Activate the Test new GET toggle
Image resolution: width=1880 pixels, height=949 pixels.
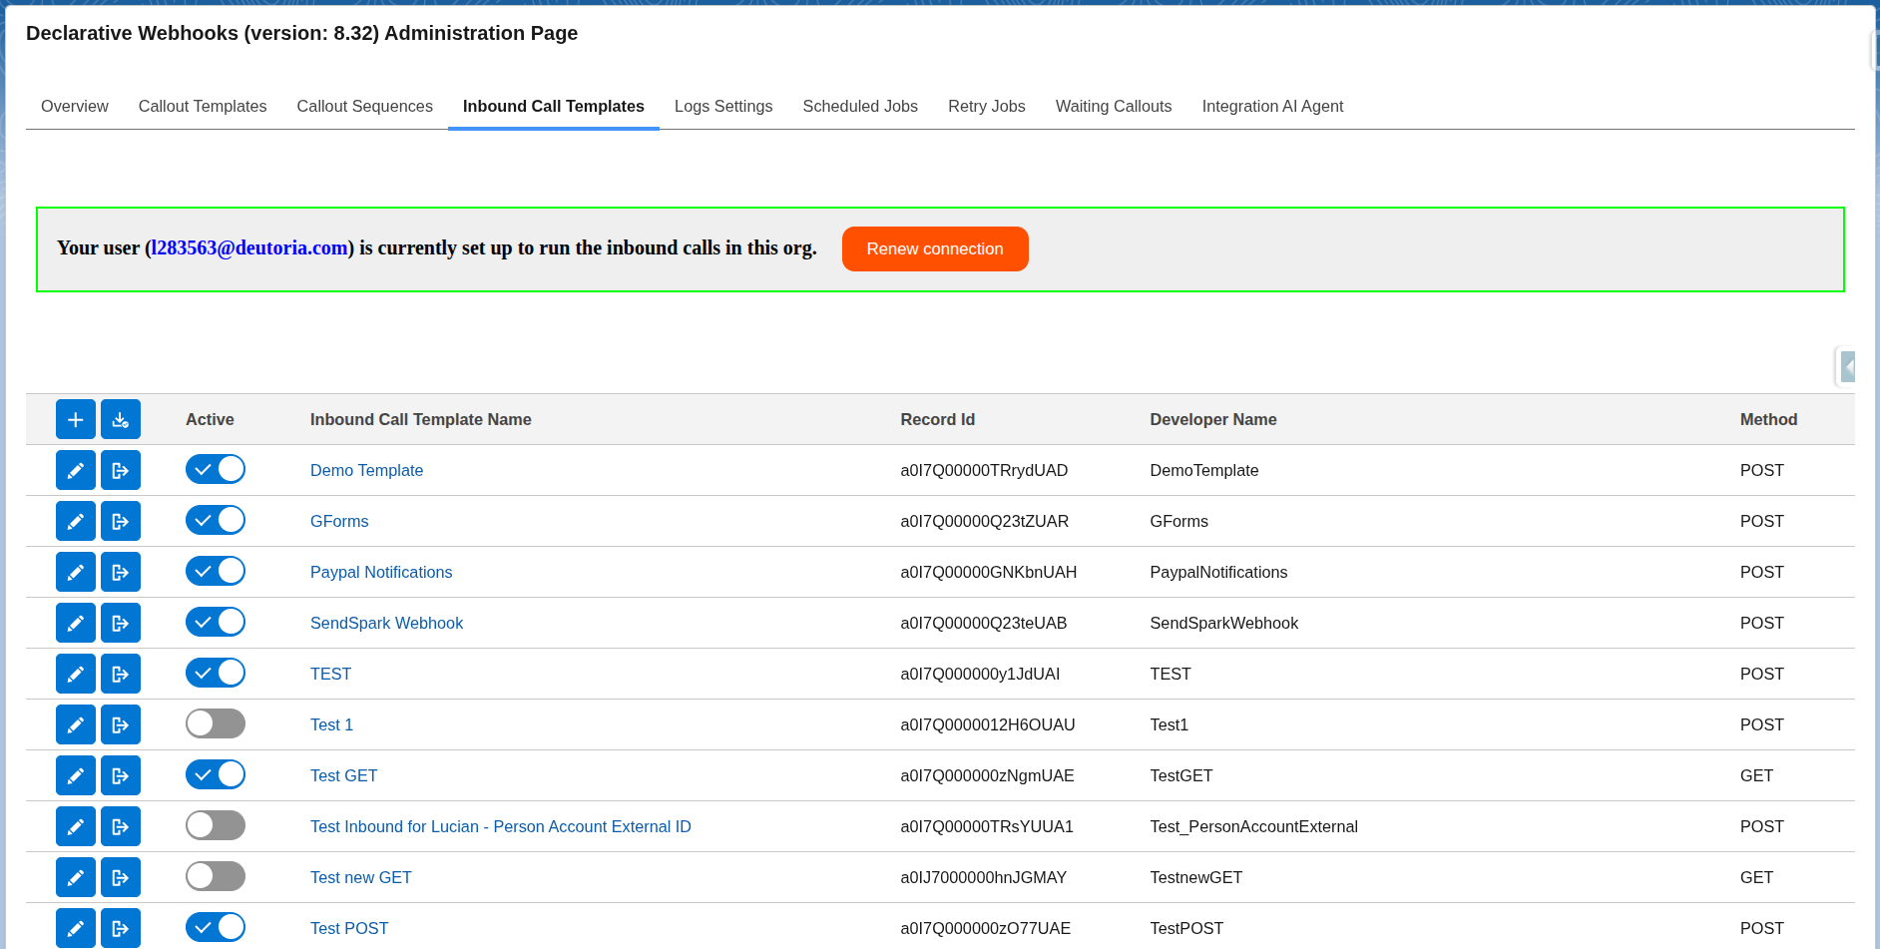216,877
